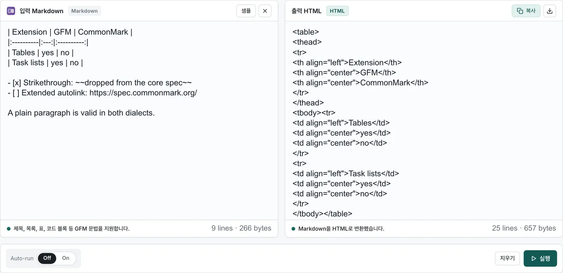The width and height of the screenshot is (563, 273).
Task: Load example text with 샘플 button
Action: point(246,11)
